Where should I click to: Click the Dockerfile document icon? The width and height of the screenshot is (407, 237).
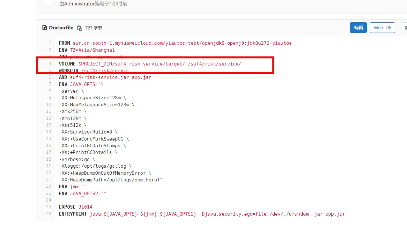[45, 28]
